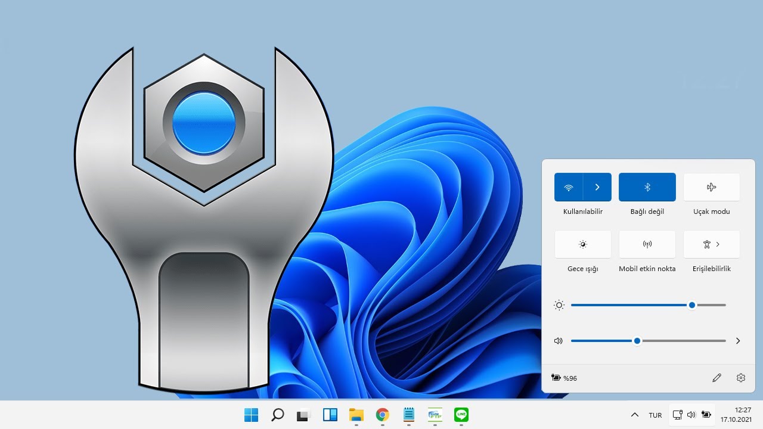Open CuteFTP from the taskbar
This screenshot has height=429, width=763.
(x=435, y=415)
